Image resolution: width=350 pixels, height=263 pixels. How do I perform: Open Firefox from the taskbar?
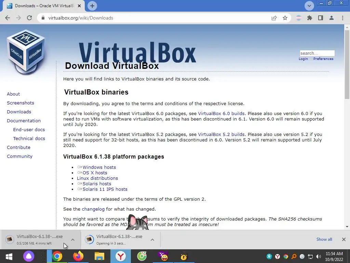[x=78, y=256]
